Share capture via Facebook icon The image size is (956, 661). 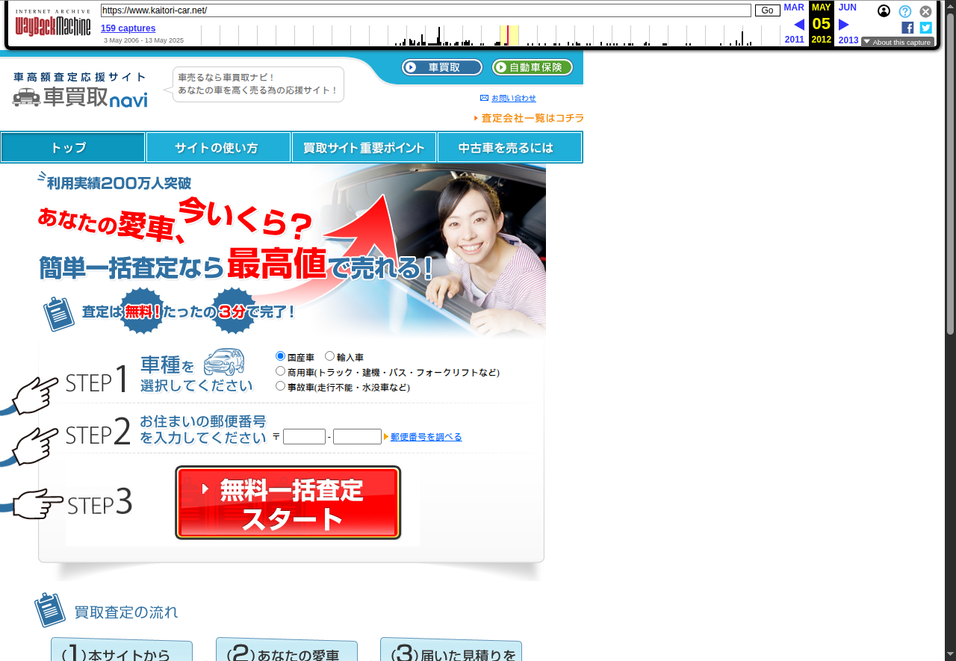pyautogui.click(x=907, y=28)
